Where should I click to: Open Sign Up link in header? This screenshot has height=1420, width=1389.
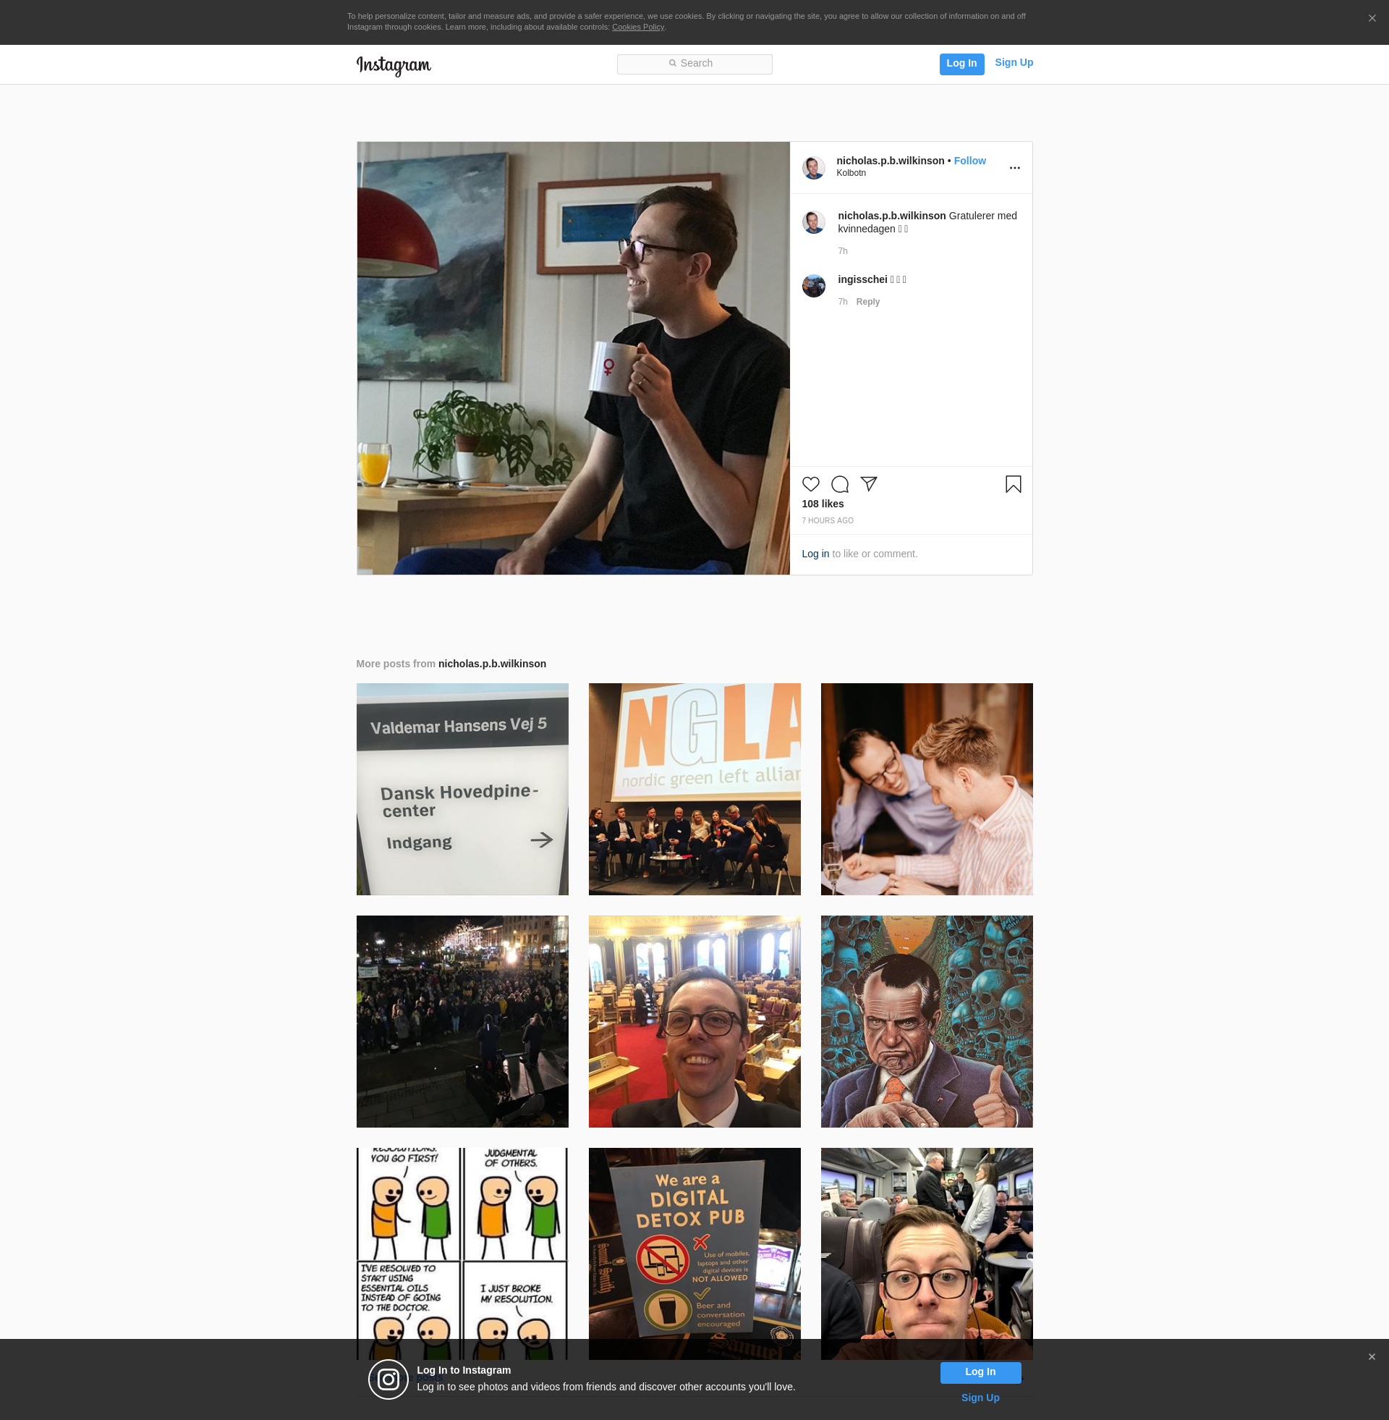pos(1014,63)
